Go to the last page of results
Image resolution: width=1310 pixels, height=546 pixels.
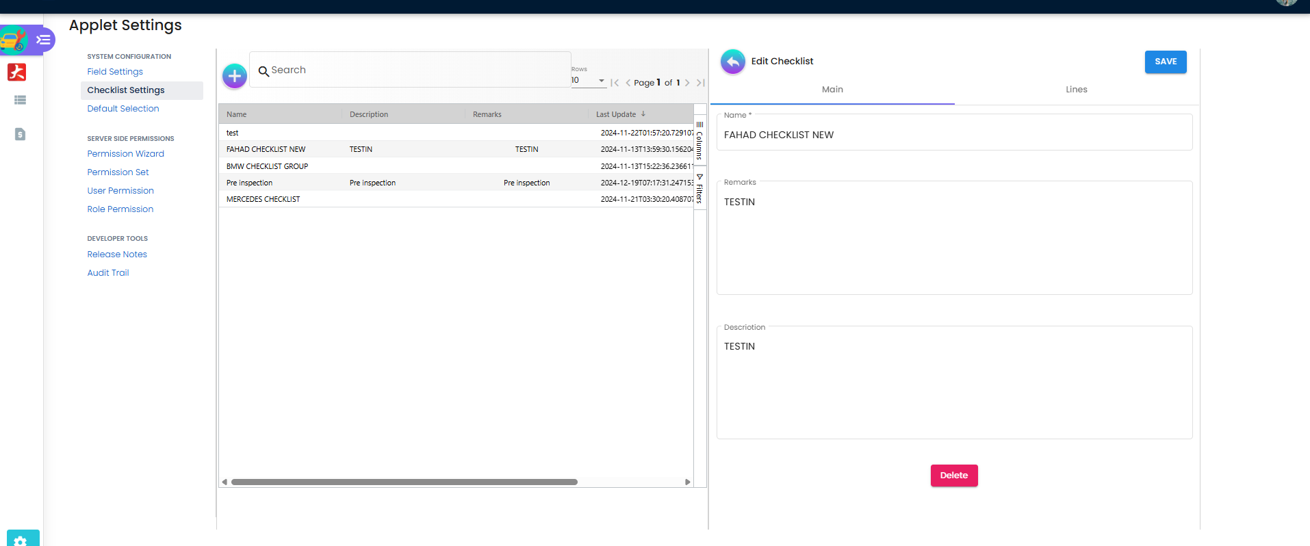pos(700,83)
